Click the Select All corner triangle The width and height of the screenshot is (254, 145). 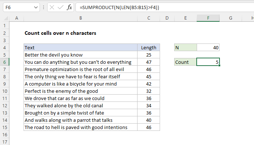point(6,18)
